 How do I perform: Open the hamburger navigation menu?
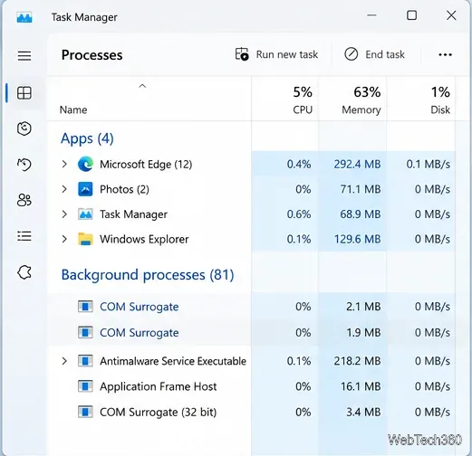tap(24, 55)
